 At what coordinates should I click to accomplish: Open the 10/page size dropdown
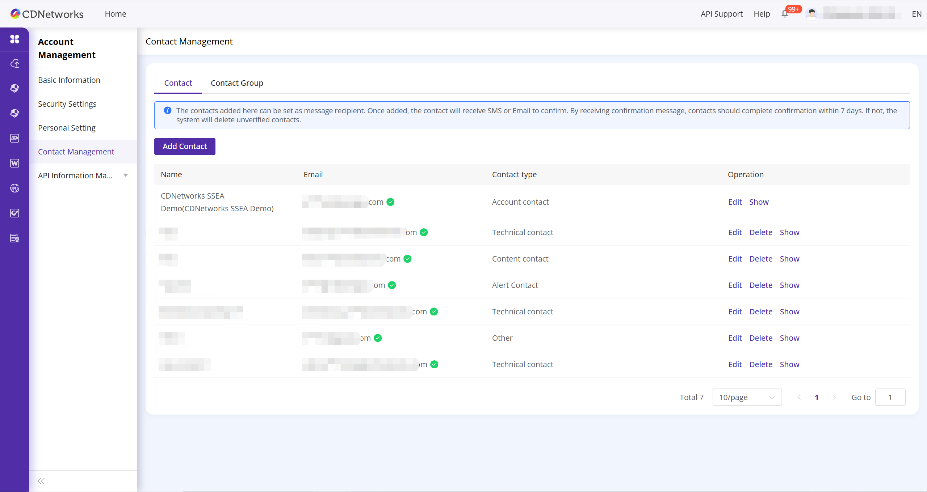747,397
